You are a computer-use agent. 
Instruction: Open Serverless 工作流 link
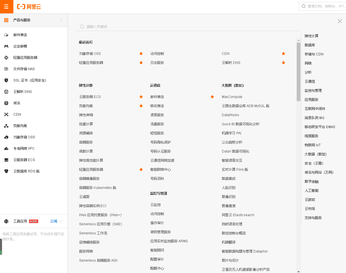(93, 233)
